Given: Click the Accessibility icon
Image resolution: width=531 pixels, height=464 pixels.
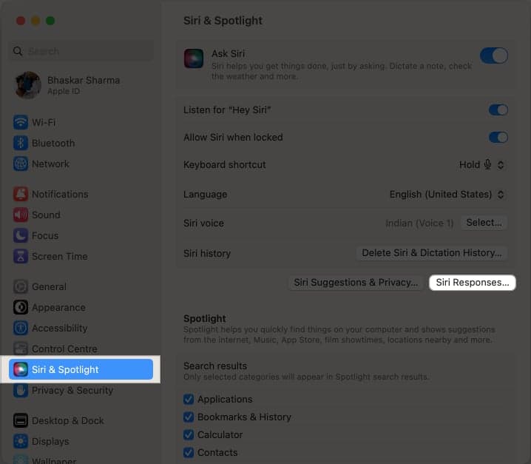Looking at the screenshot, I should click(x=21, y=328).
